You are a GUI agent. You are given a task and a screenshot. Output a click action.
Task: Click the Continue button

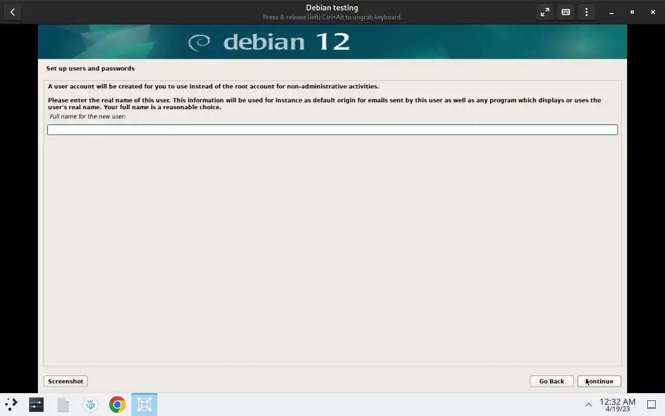pyautogui.click(x=599, y=381)
